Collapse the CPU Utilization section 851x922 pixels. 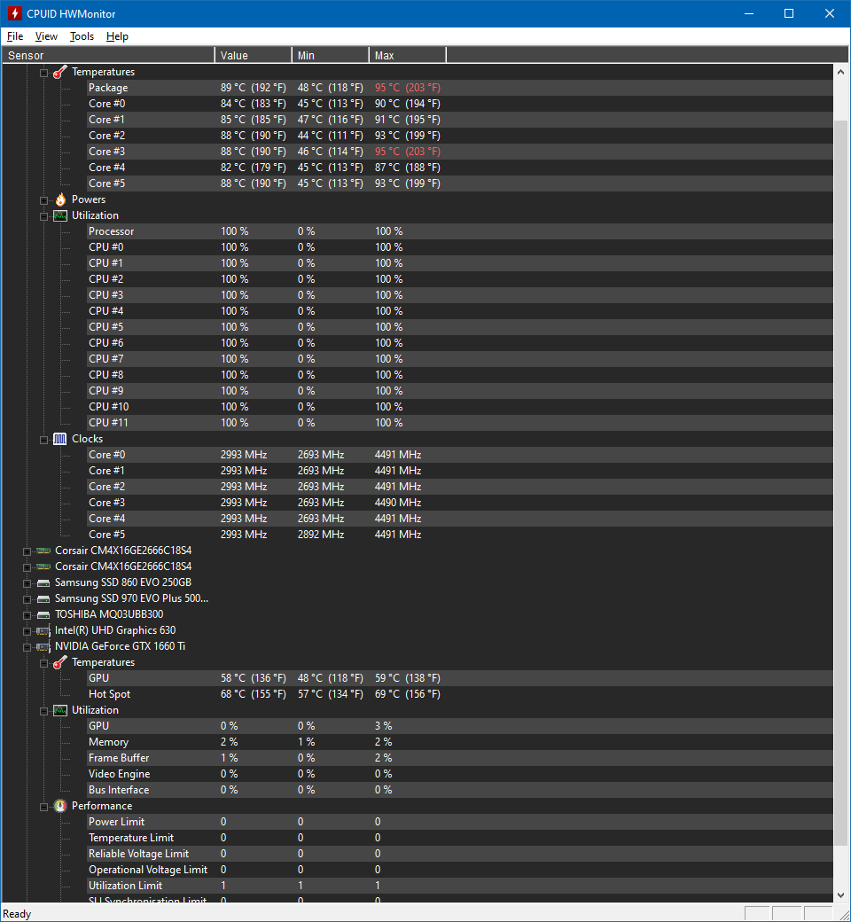43,216
